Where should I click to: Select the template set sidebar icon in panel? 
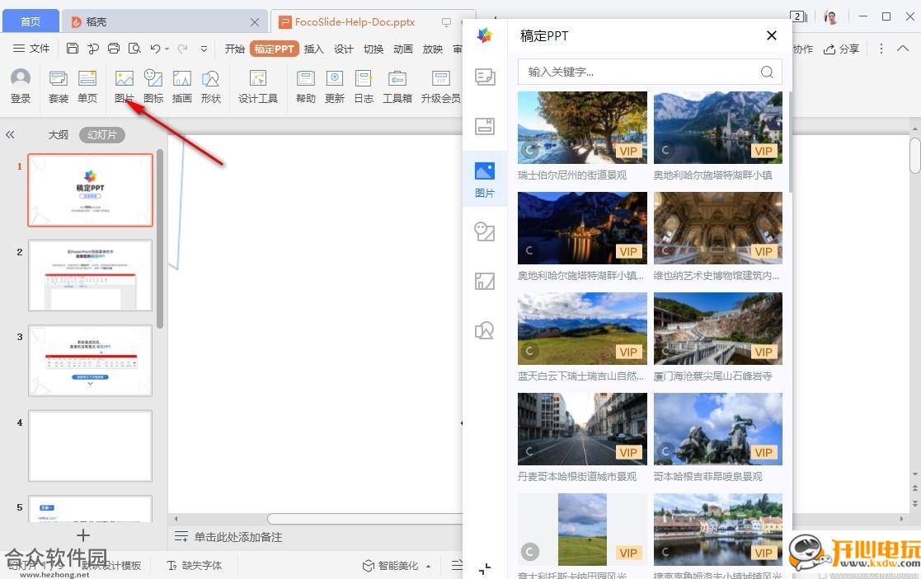coord(485,77)
